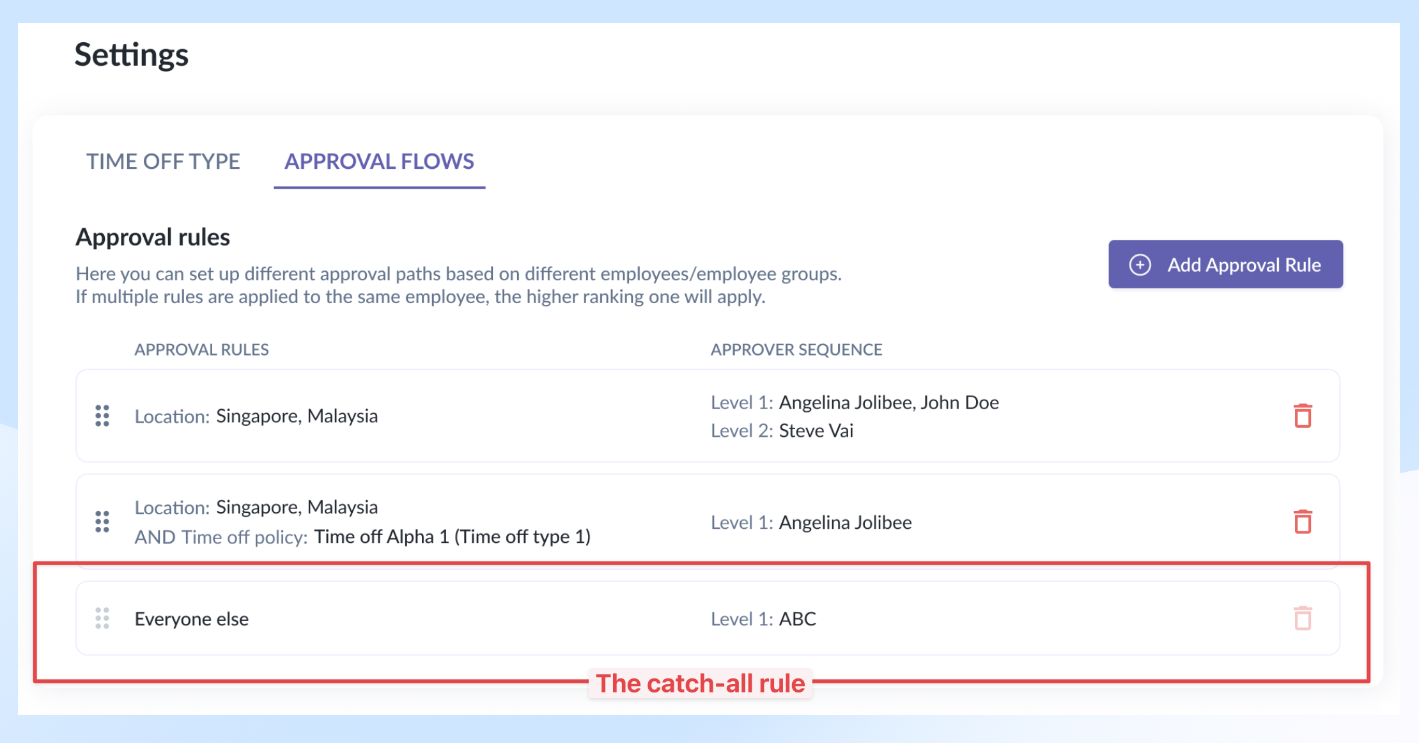Grab the drag handle of the Everyone else rule
This screenshot has height=743, width=1419.
click(x=102, y=618)
